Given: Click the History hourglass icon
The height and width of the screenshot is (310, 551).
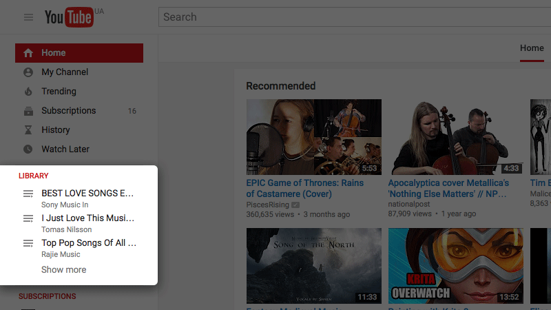Looking at the screenshot, I should pyautogui.click(x=28, y=130).
